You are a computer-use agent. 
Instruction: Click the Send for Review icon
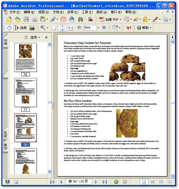coord(136,19)
